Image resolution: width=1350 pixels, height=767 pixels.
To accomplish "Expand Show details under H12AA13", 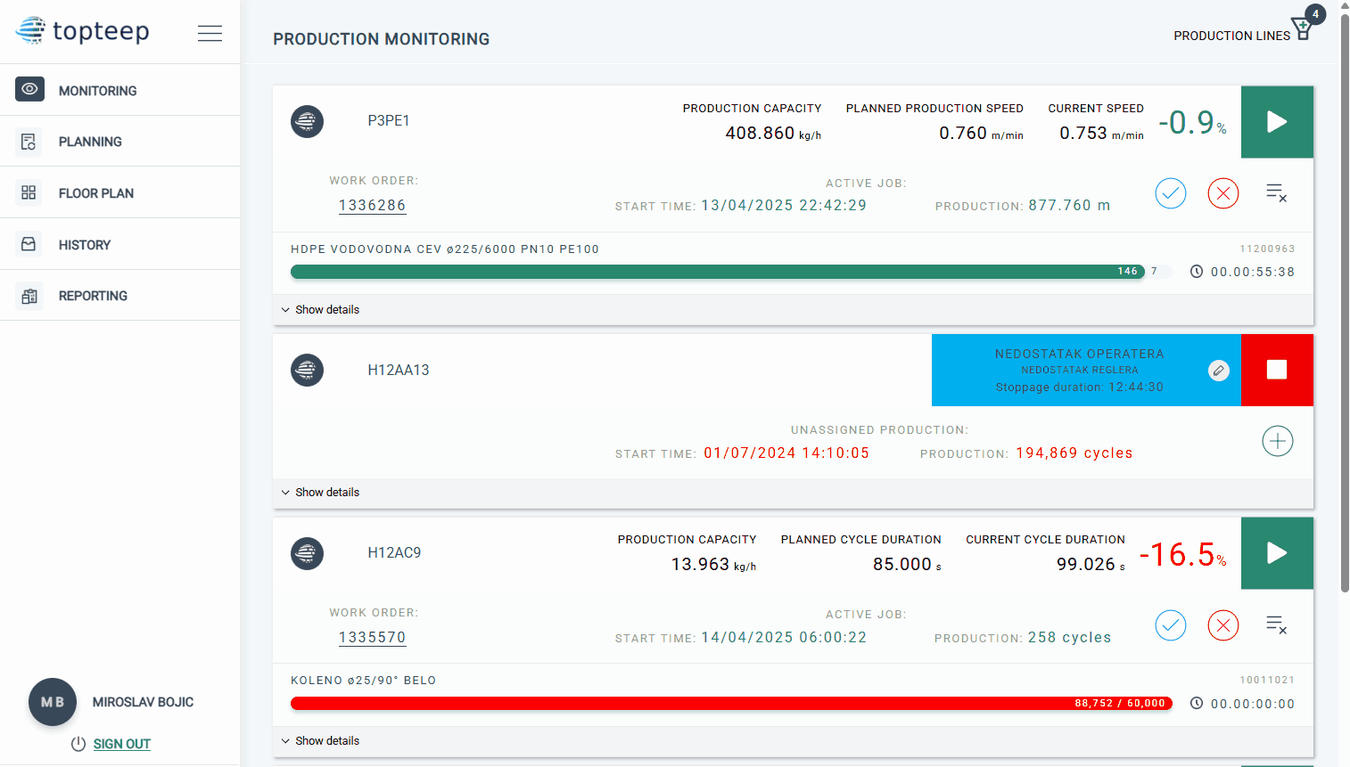I will coord(321,493).
